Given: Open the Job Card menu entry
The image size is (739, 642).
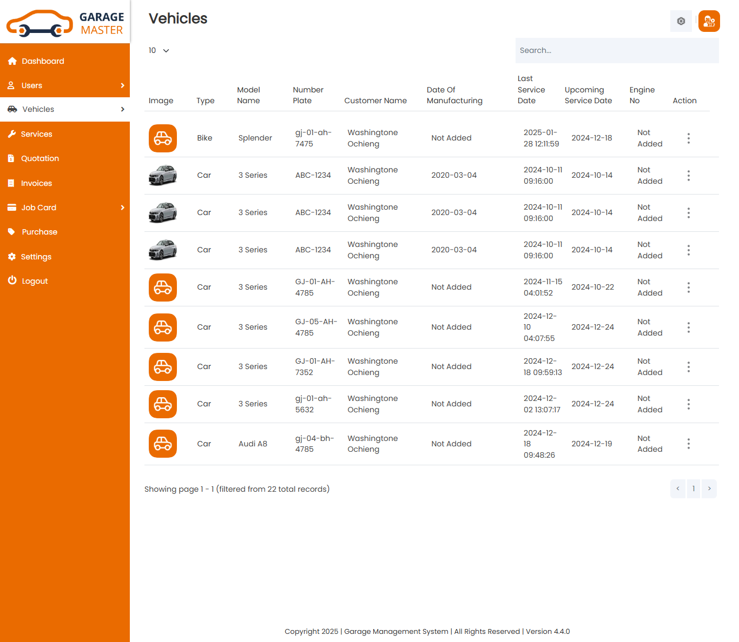Looking at the screenshot, I should tap(38, 208).
